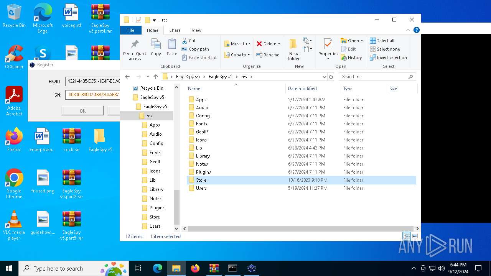Open the Delete dropdown arrow
Image resolution: width=491 pixels, height=276 pixels.
coord(279,44)
